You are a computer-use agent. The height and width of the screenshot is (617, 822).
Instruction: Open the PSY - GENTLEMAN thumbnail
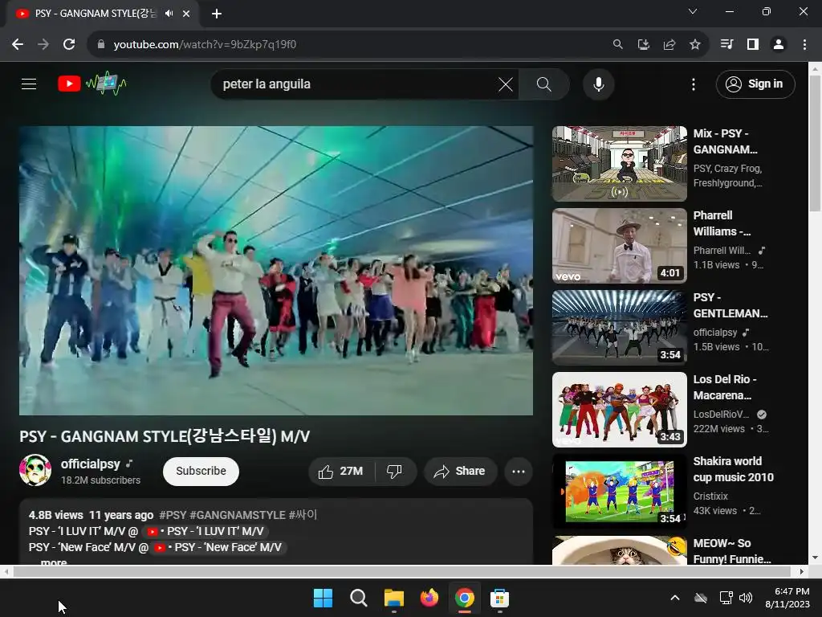point(619,328)
